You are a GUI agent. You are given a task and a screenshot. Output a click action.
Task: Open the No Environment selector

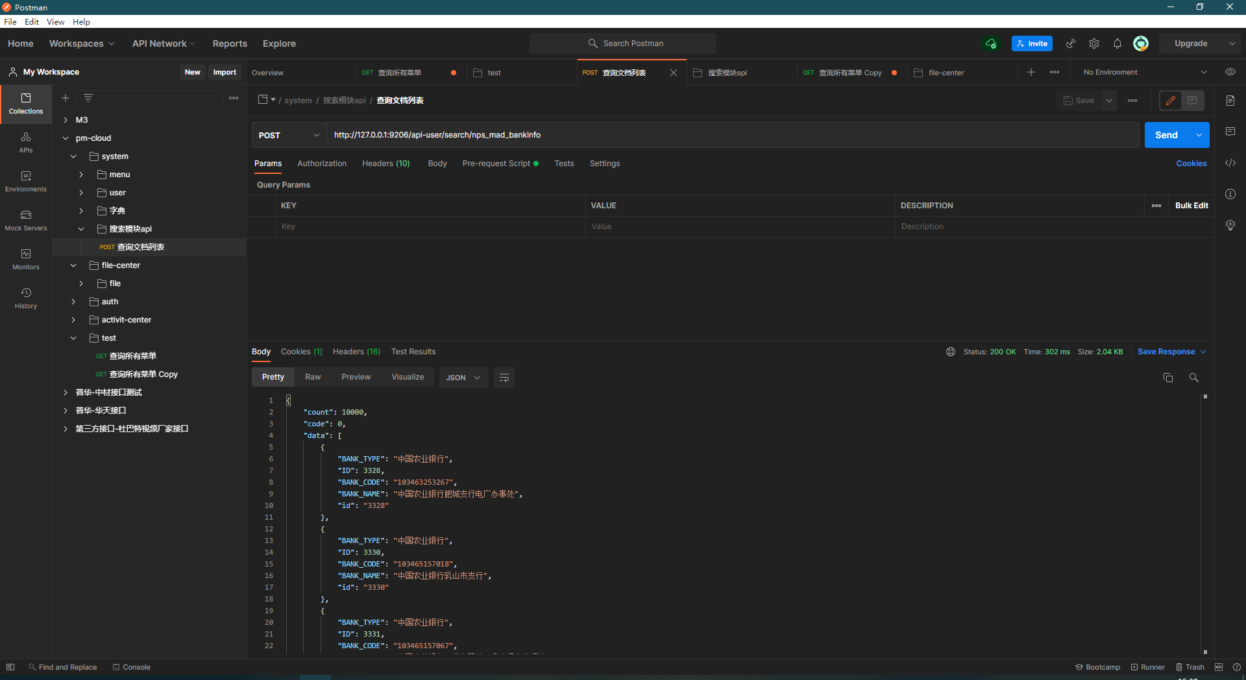[x=1145, y=72]
